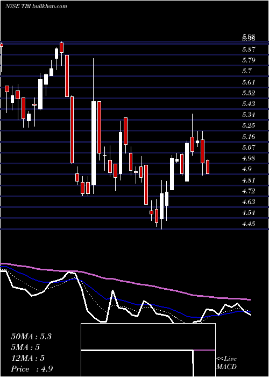Select the 4.63 price level label
Image resolution: width=269 pixels, height=377 pixels.
point(249,202)
